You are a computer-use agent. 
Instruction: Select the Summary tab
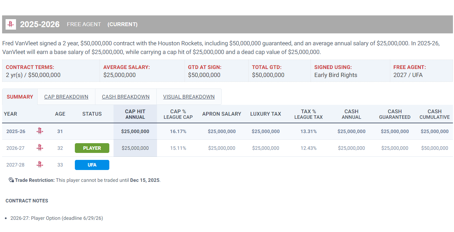coord(20,97)
